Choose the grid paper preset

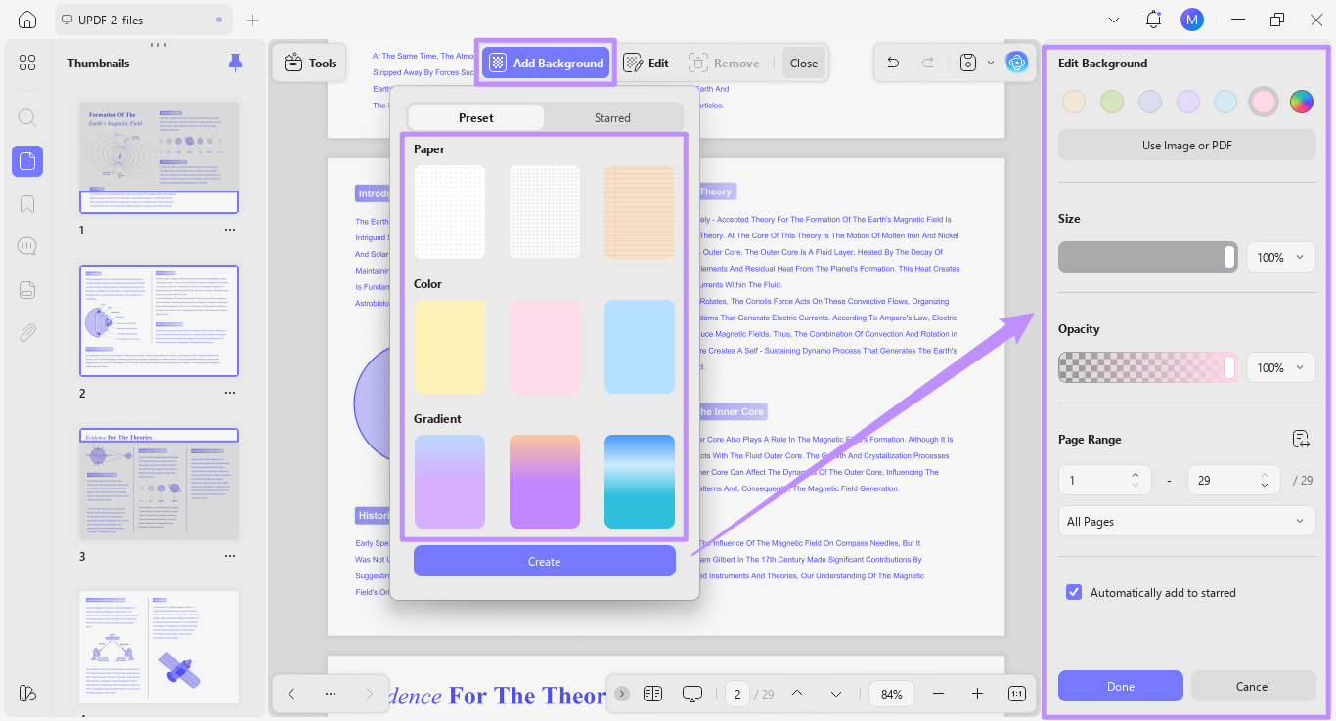545,212
